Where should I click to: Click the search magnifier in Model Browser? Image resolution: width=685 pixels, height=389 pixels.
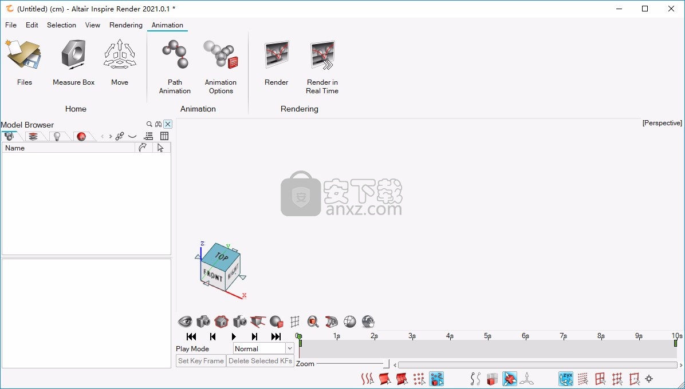point(149,124)
